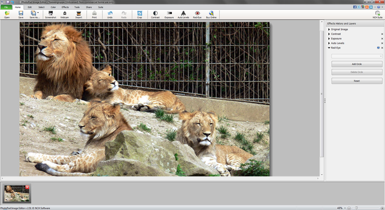Click the Buy Online icon

click(211, 14)
